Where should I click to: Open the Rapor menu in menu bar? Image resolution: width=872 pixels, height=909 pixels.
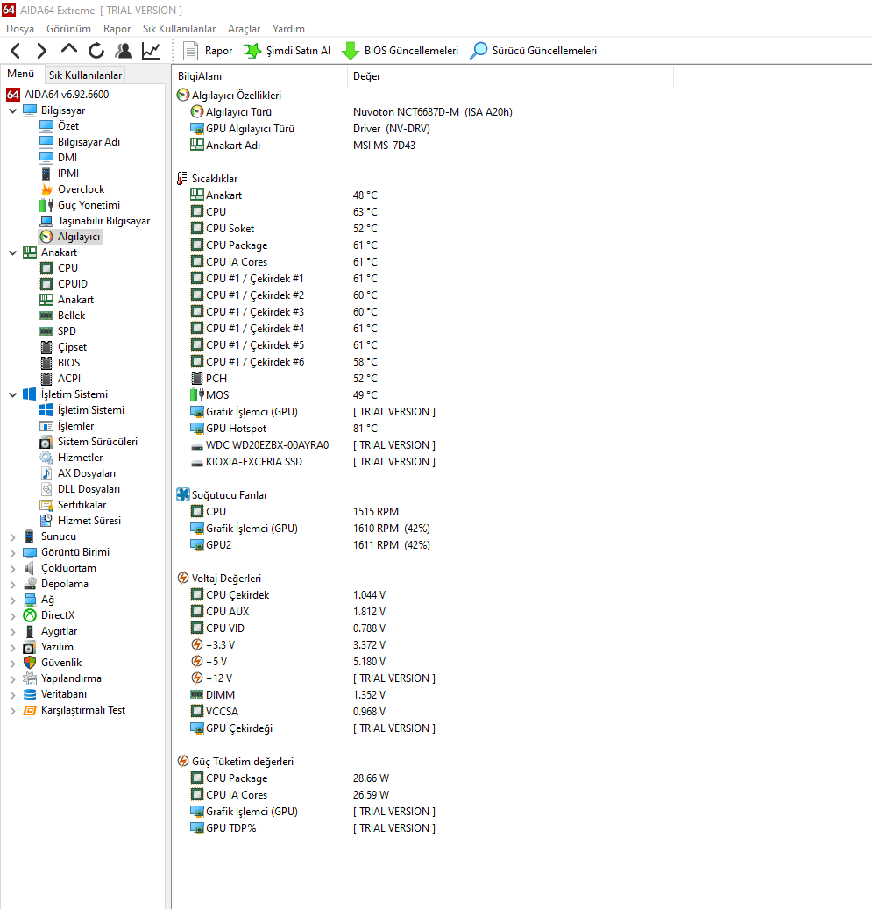(117, 28)
